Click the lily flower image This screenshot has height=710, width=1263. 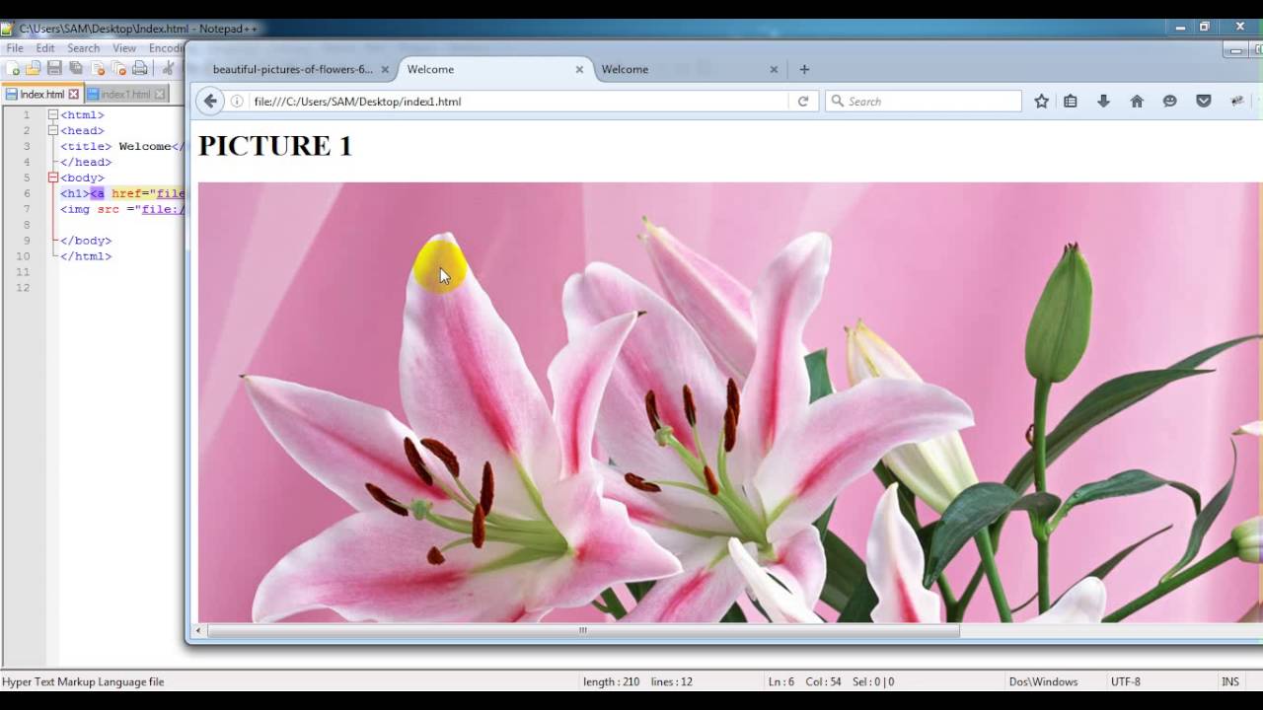(729, 402)
